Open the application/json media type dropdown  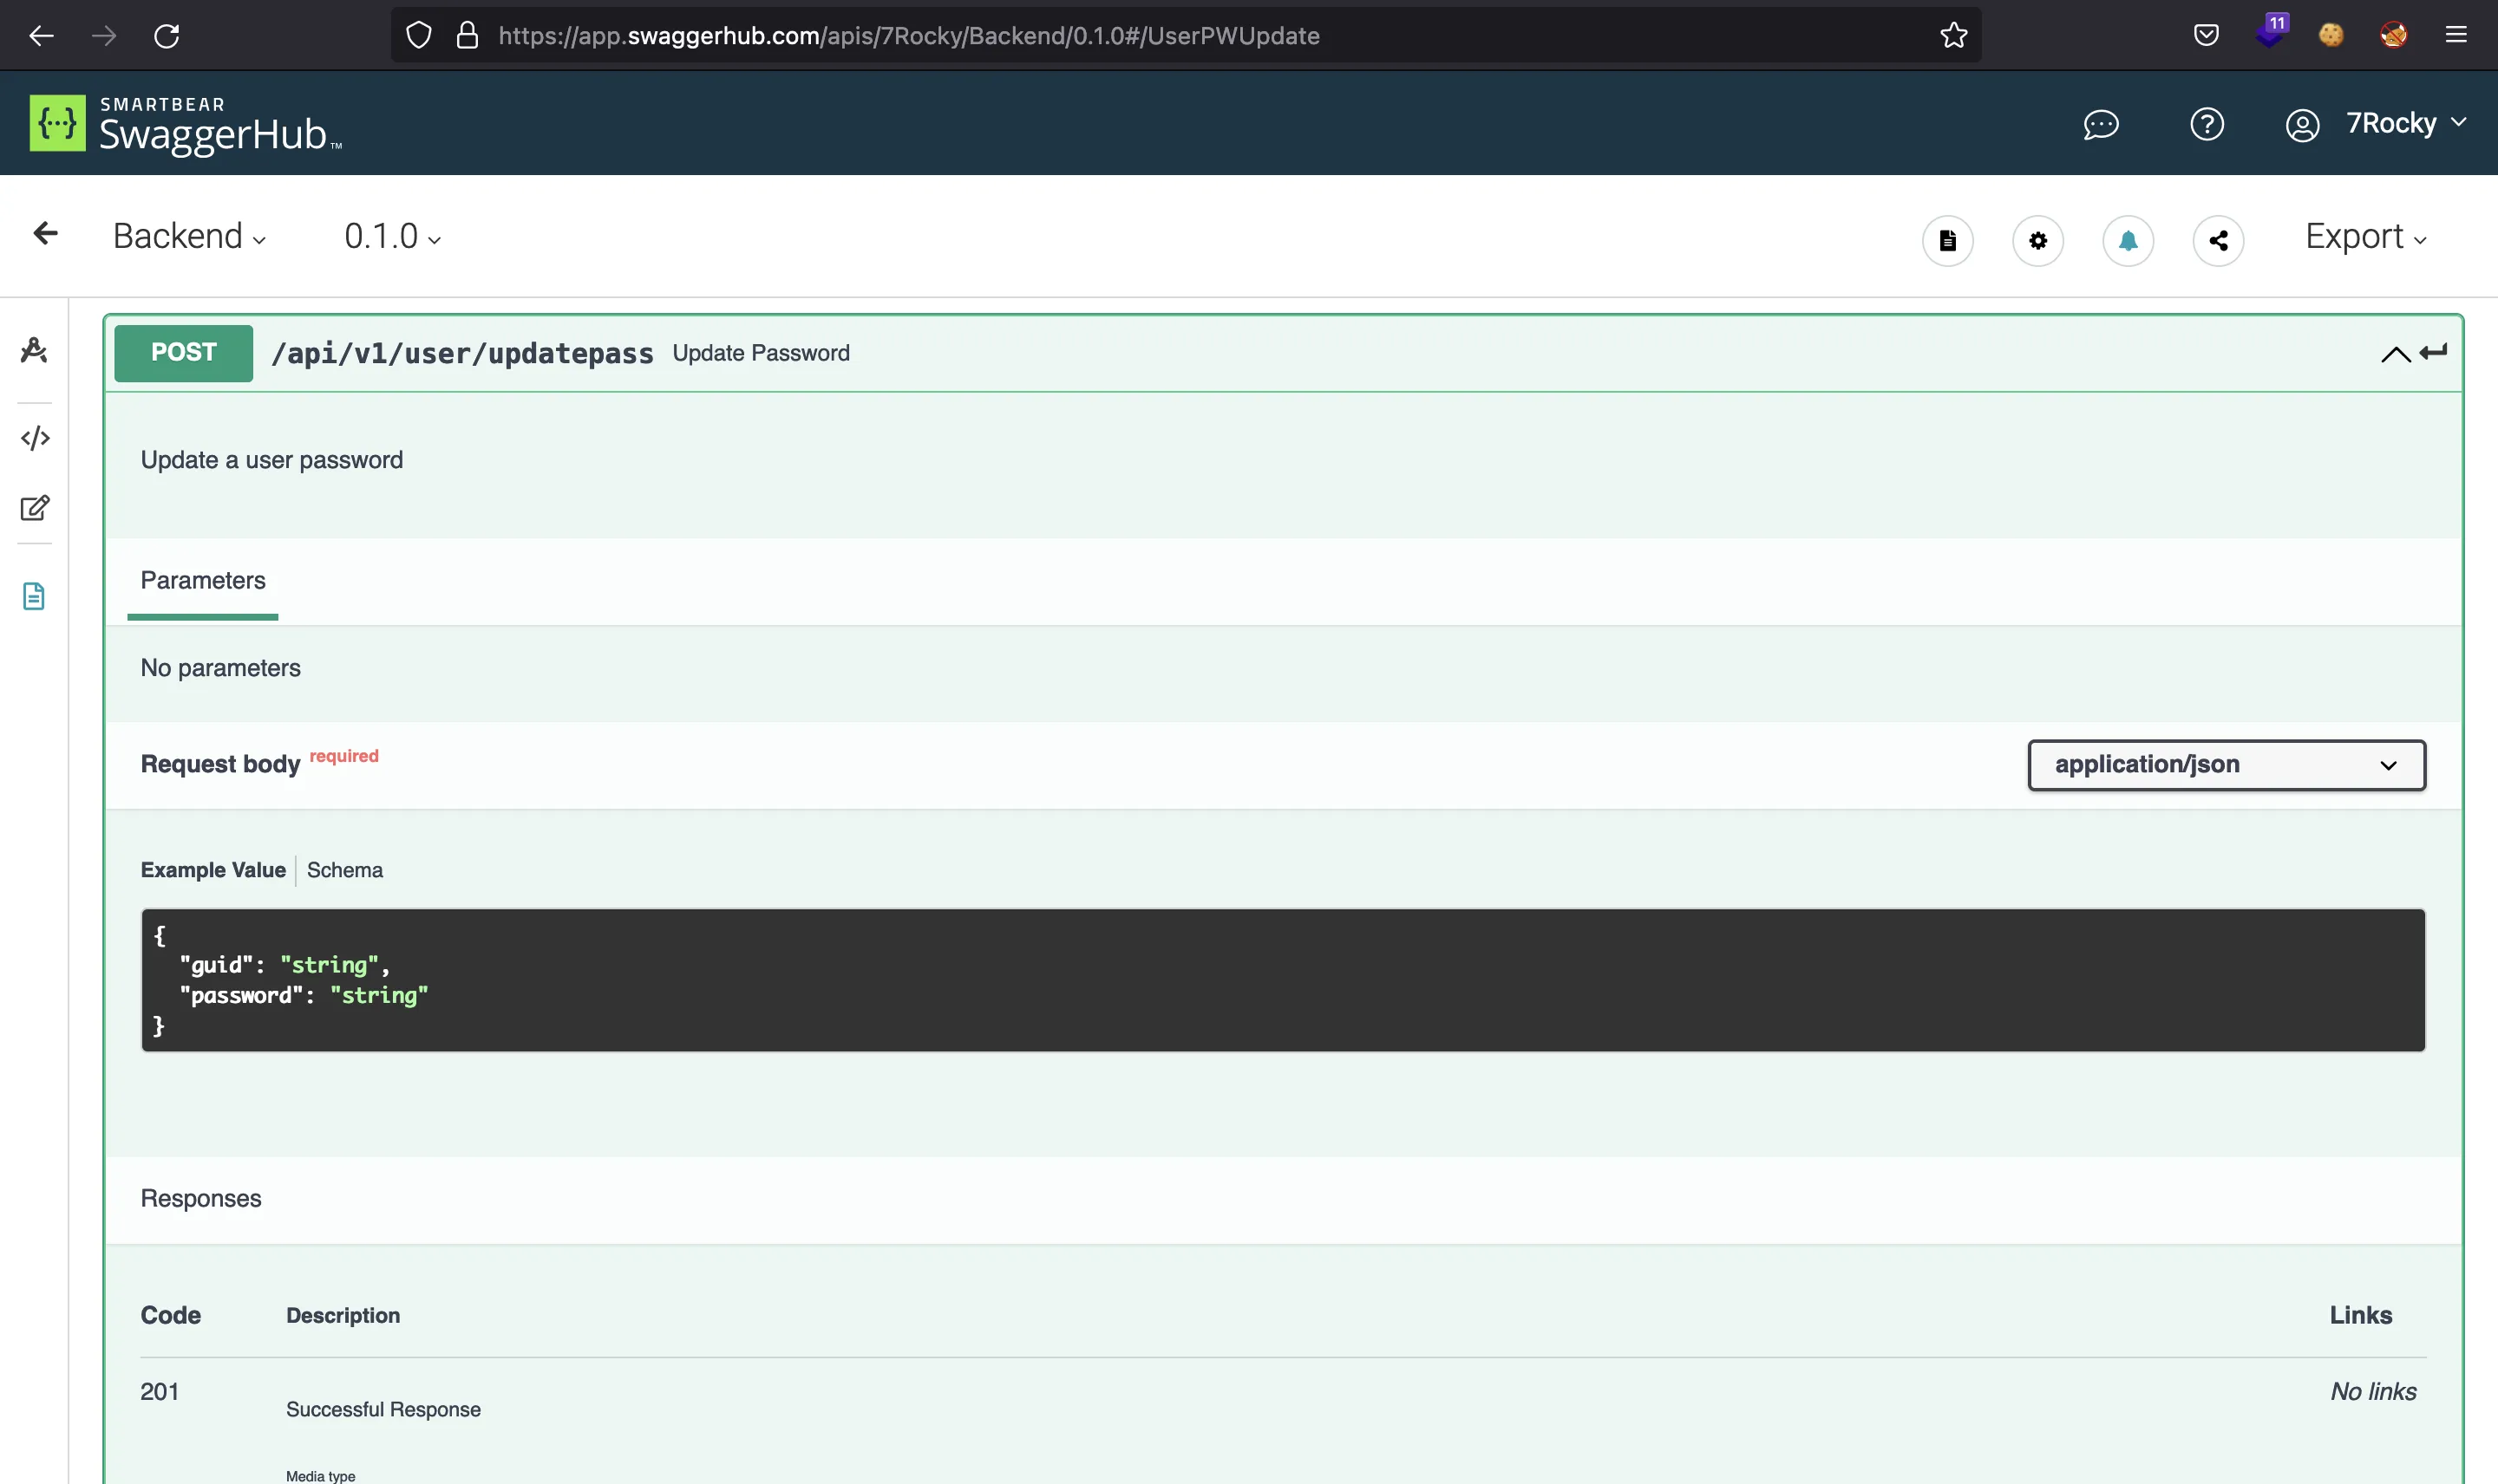[2226, 765]
